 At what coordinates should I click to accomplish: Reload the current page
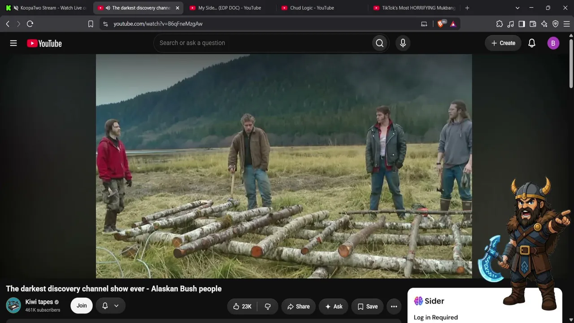(x=30, y=24)
